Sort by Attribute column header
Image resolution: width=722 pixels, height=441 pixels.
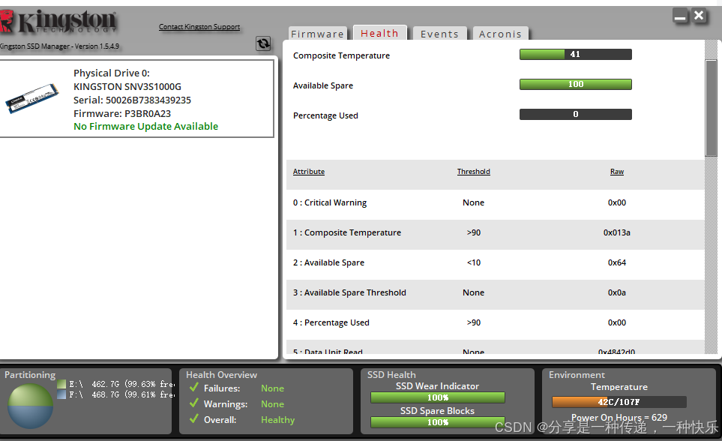pyautogui.click(x=309, y=172)
